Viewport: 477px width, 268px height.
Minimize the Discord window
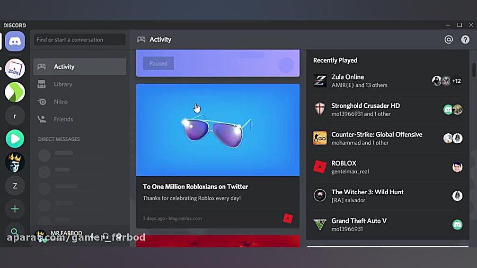pyautogui.click(x=448, y=25)
